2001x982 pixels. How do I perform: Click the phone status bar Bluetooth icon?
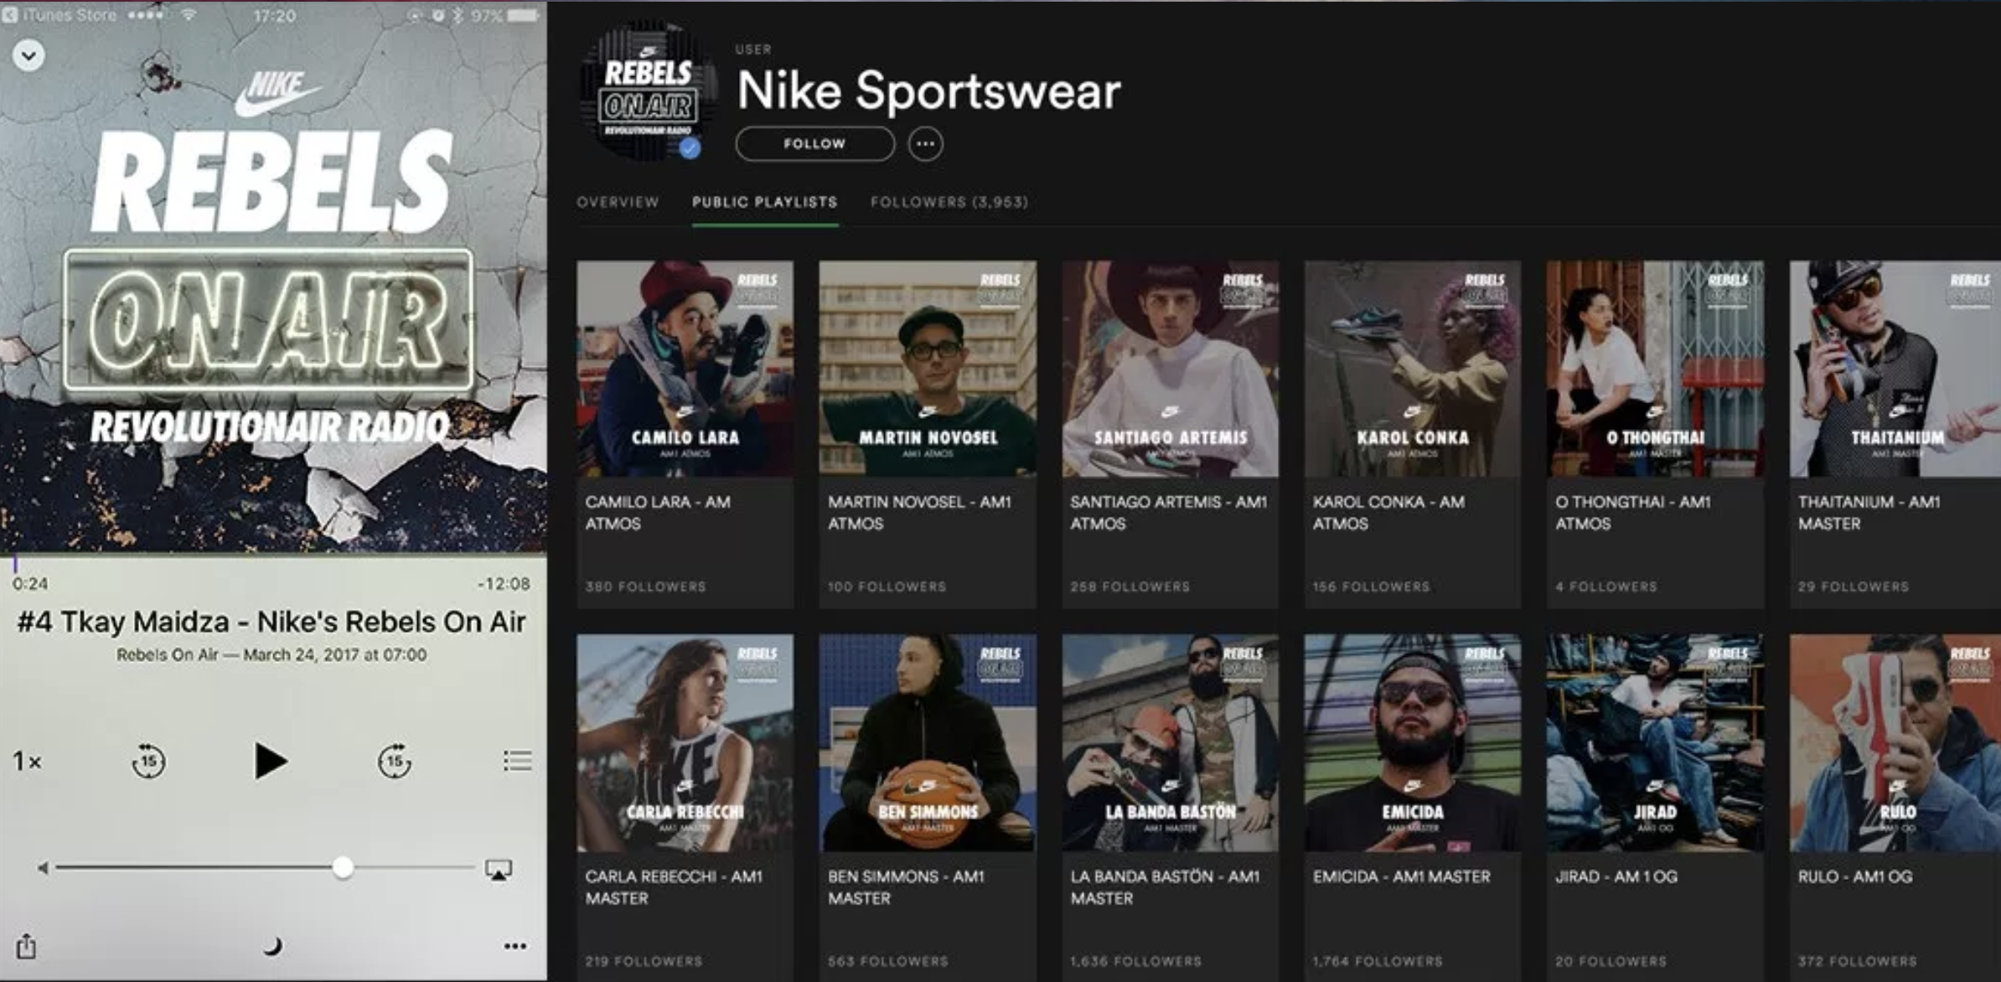point(458,16)
